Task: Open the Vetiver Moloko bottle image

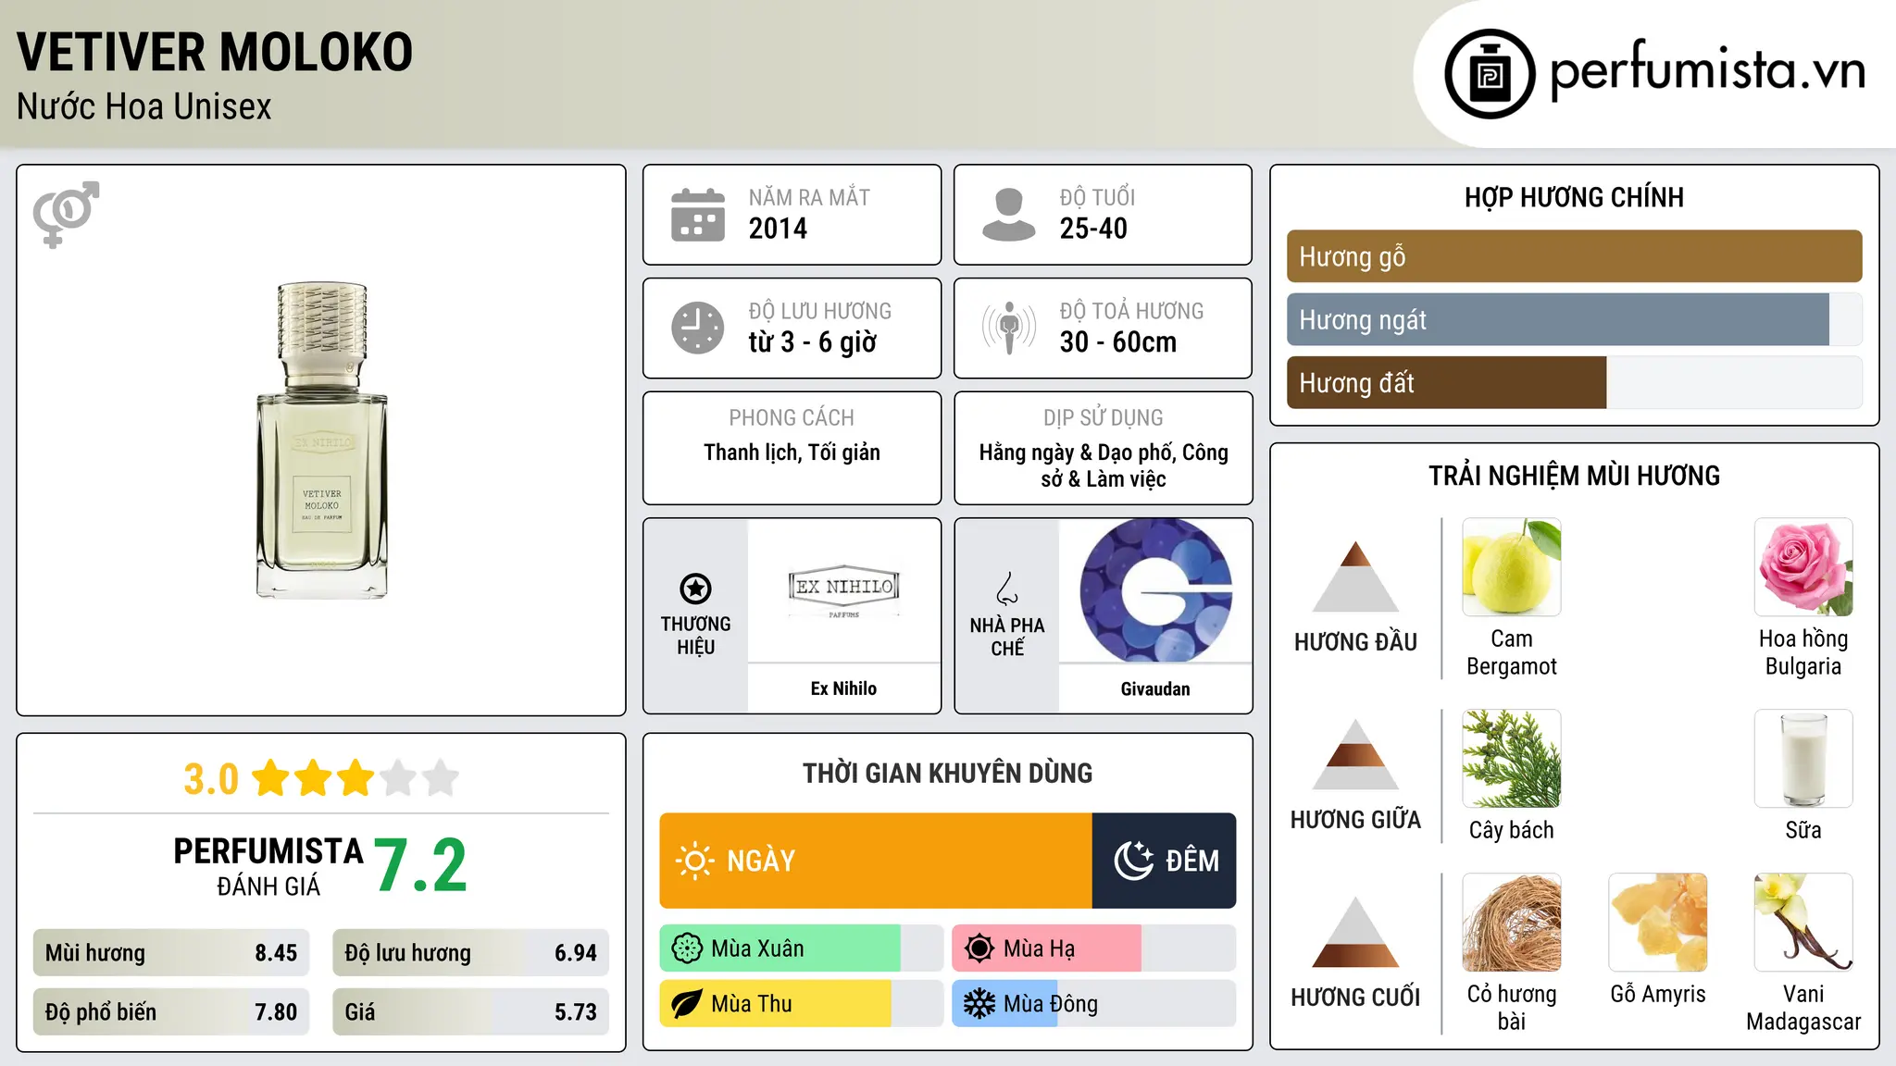Action: pyautogui.click(x=321, y=440)
